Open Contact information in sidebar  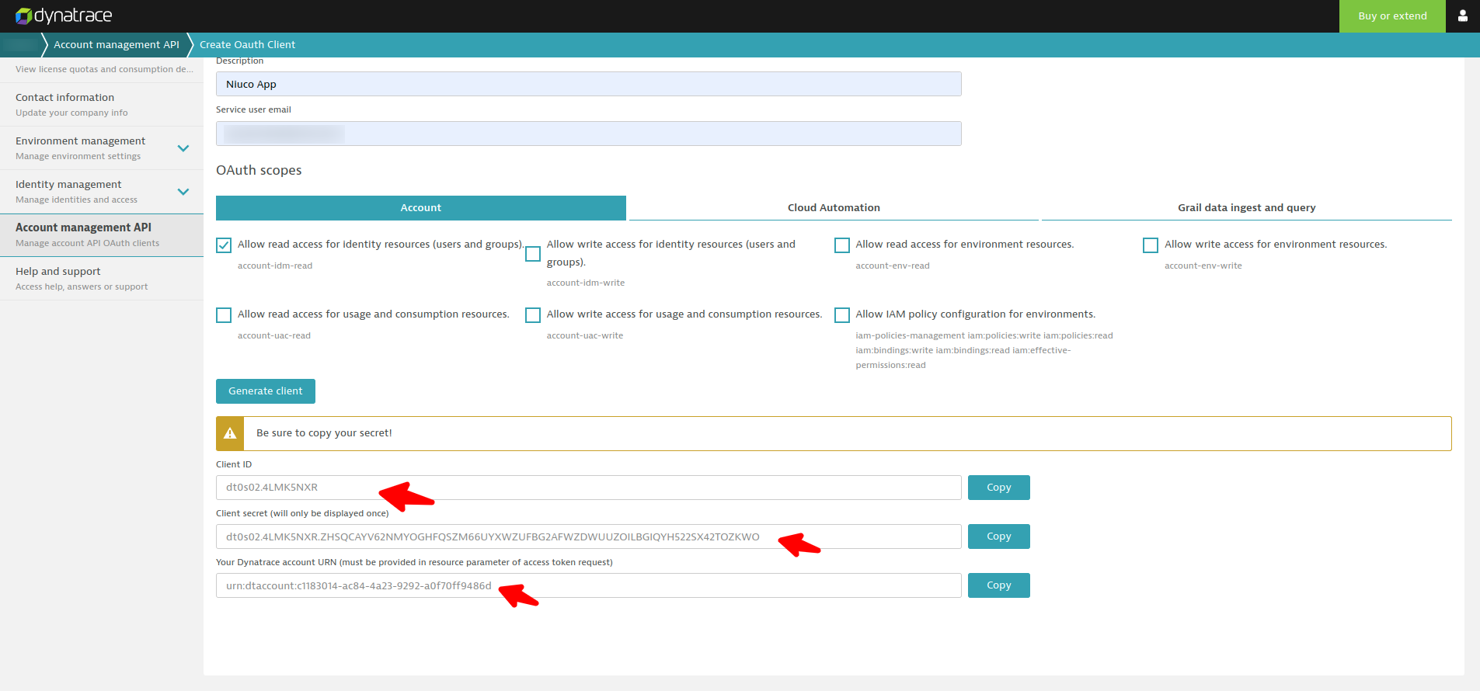click(x=102, y=105)
